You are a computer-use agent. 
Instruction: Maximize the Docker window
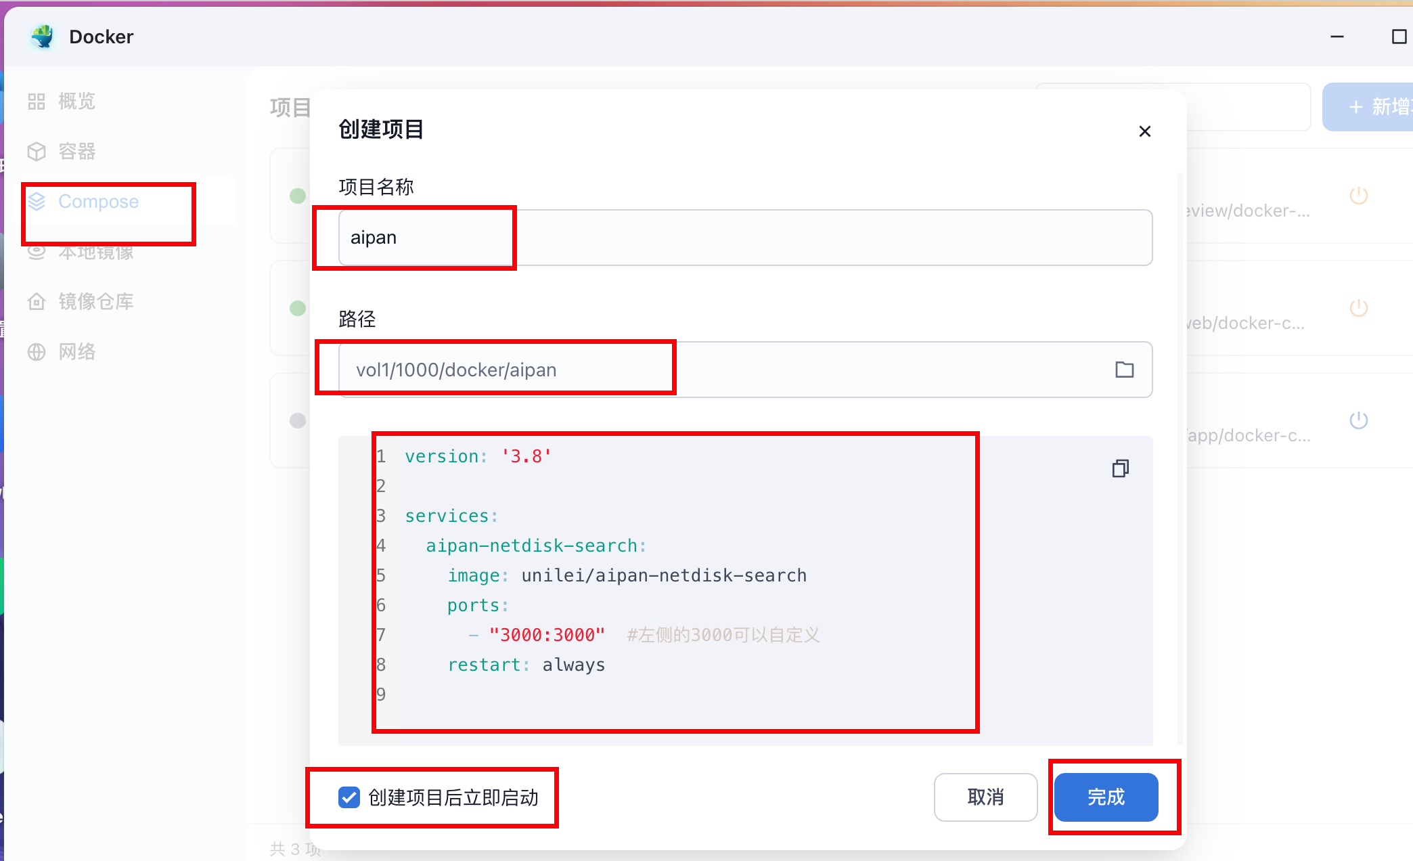click(x=1399, y=37)
